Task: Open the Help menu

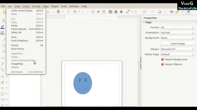Action: (84, 6)
